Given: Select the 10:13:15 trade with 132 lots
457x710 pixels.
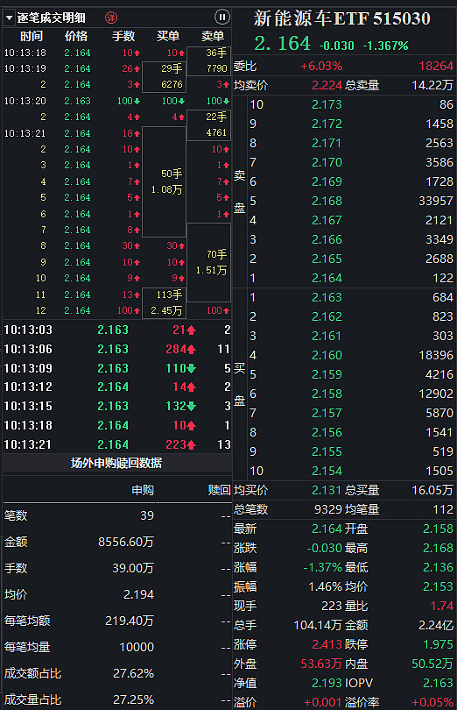Looking at the screenshot, I should coord(117,406).
